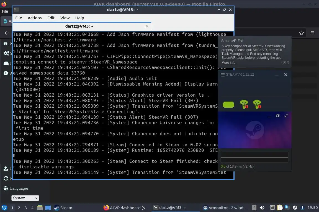Switch to workspace 4
Image resolution: width=319 pixels, height=212 pixels.
pyautogui.click(x=32, y=208)
